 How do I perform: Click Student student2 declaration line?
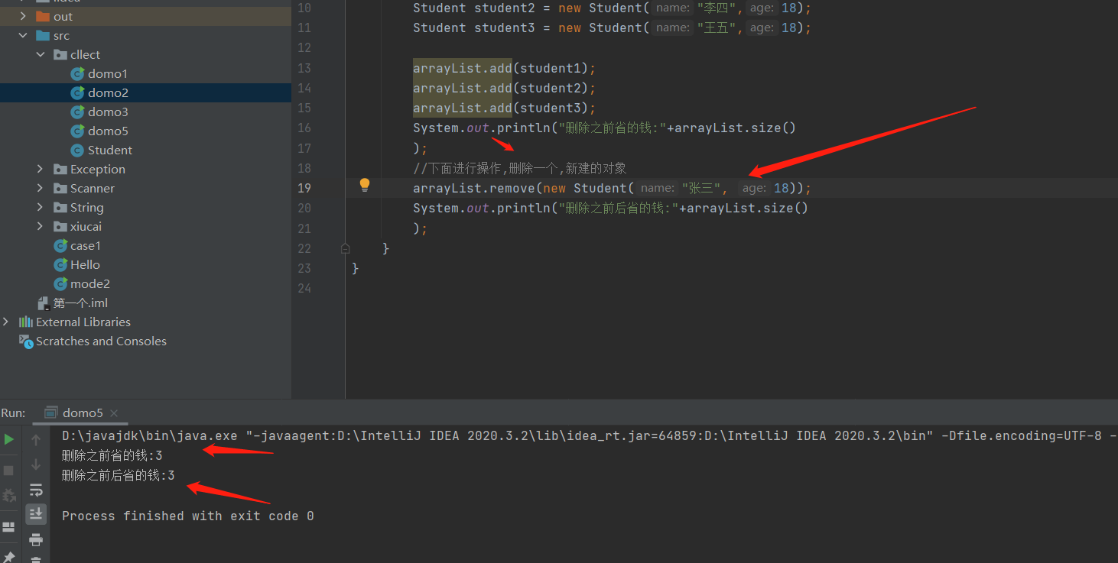click(x=612, y=8)
